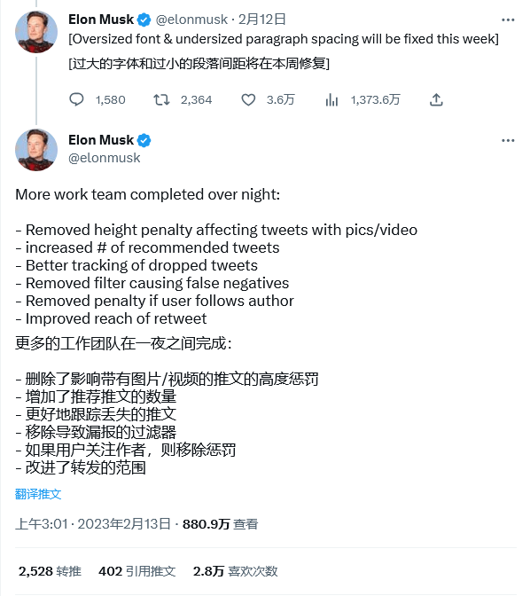Screen dimensions: 530x596
Task: Like the tweet with the heart icon
Action: point(248,99)
